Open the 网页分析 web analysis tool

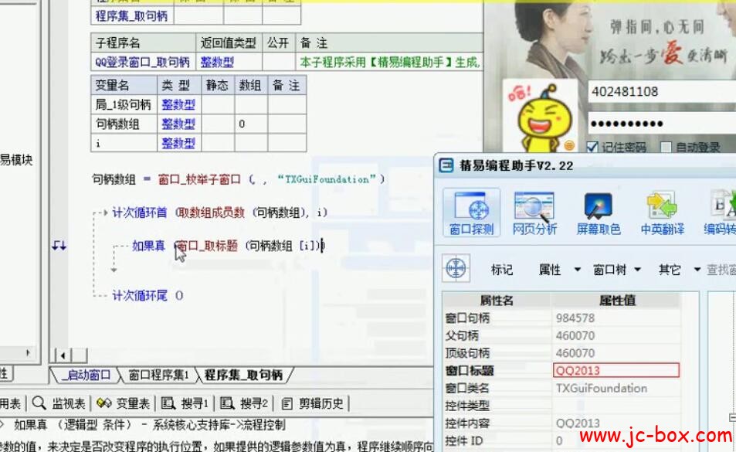pyautogui.click(x=534, y=212)
